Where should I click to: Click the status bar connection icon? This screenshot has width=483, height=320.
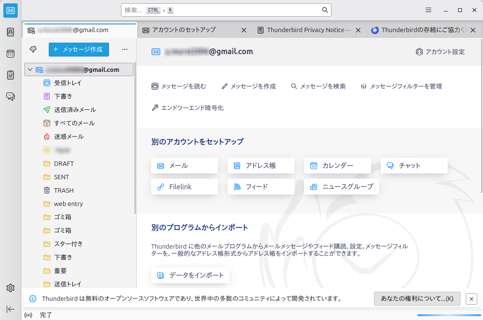[28, 315]
